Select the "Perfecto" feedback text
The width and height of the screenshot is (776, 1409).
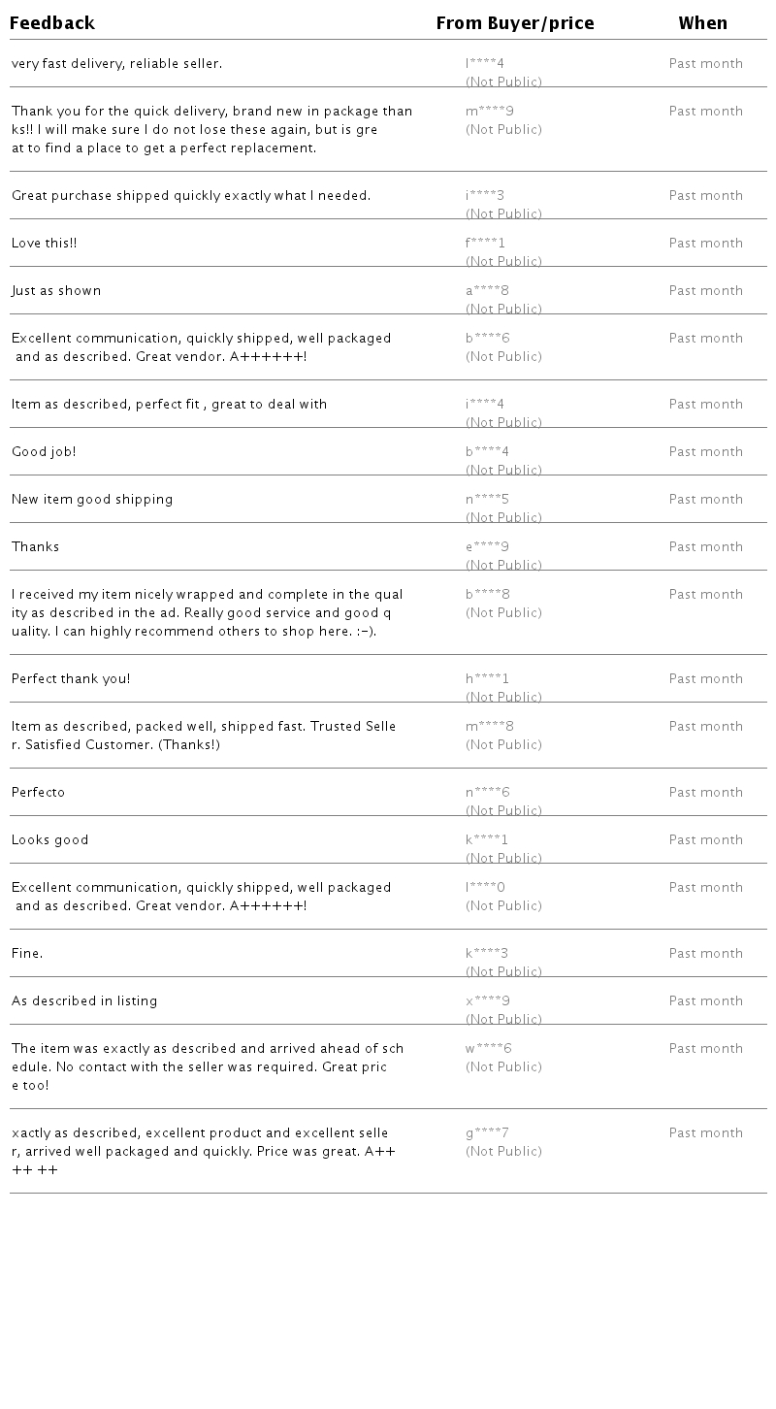point(39,793)
